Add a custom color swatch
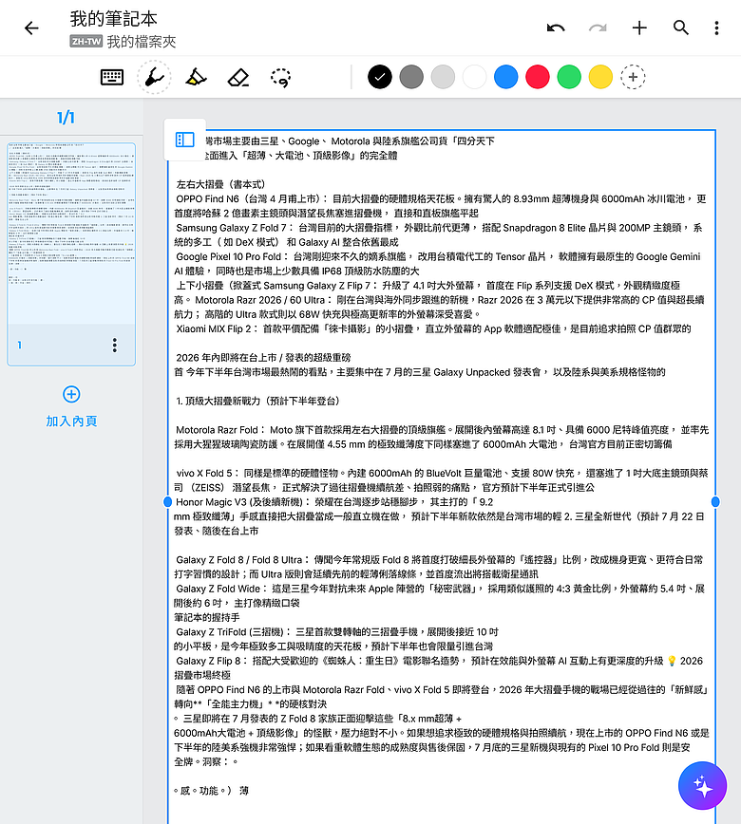The height and width of the screenshot is (824, 741). coord(633,77)
